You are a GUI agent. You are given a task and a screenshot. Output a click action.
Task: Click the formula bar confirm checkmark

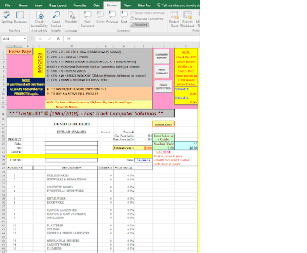49,39
